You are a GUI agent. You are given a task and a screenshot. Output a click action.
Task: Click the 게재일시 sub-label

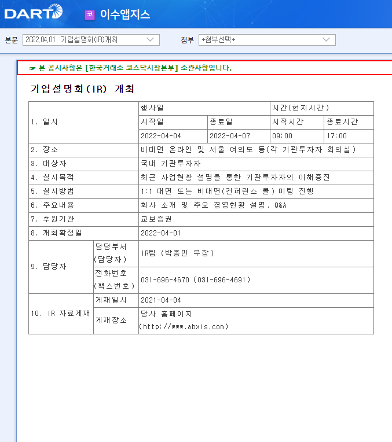(x=116, y=301)
